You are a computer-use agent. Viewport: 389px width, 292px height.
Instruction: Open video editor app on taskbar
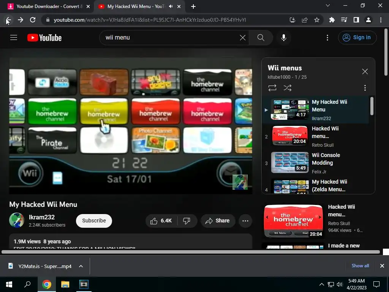(84, 284)
